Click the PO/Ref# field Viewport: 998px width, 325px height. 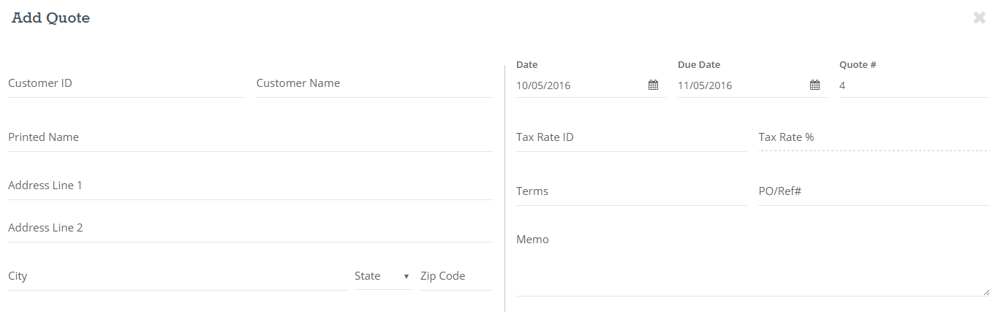874,191
